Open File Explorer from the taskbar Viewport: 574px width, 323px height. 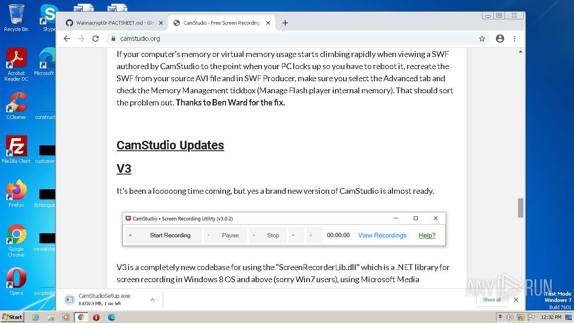coord(51,317)
